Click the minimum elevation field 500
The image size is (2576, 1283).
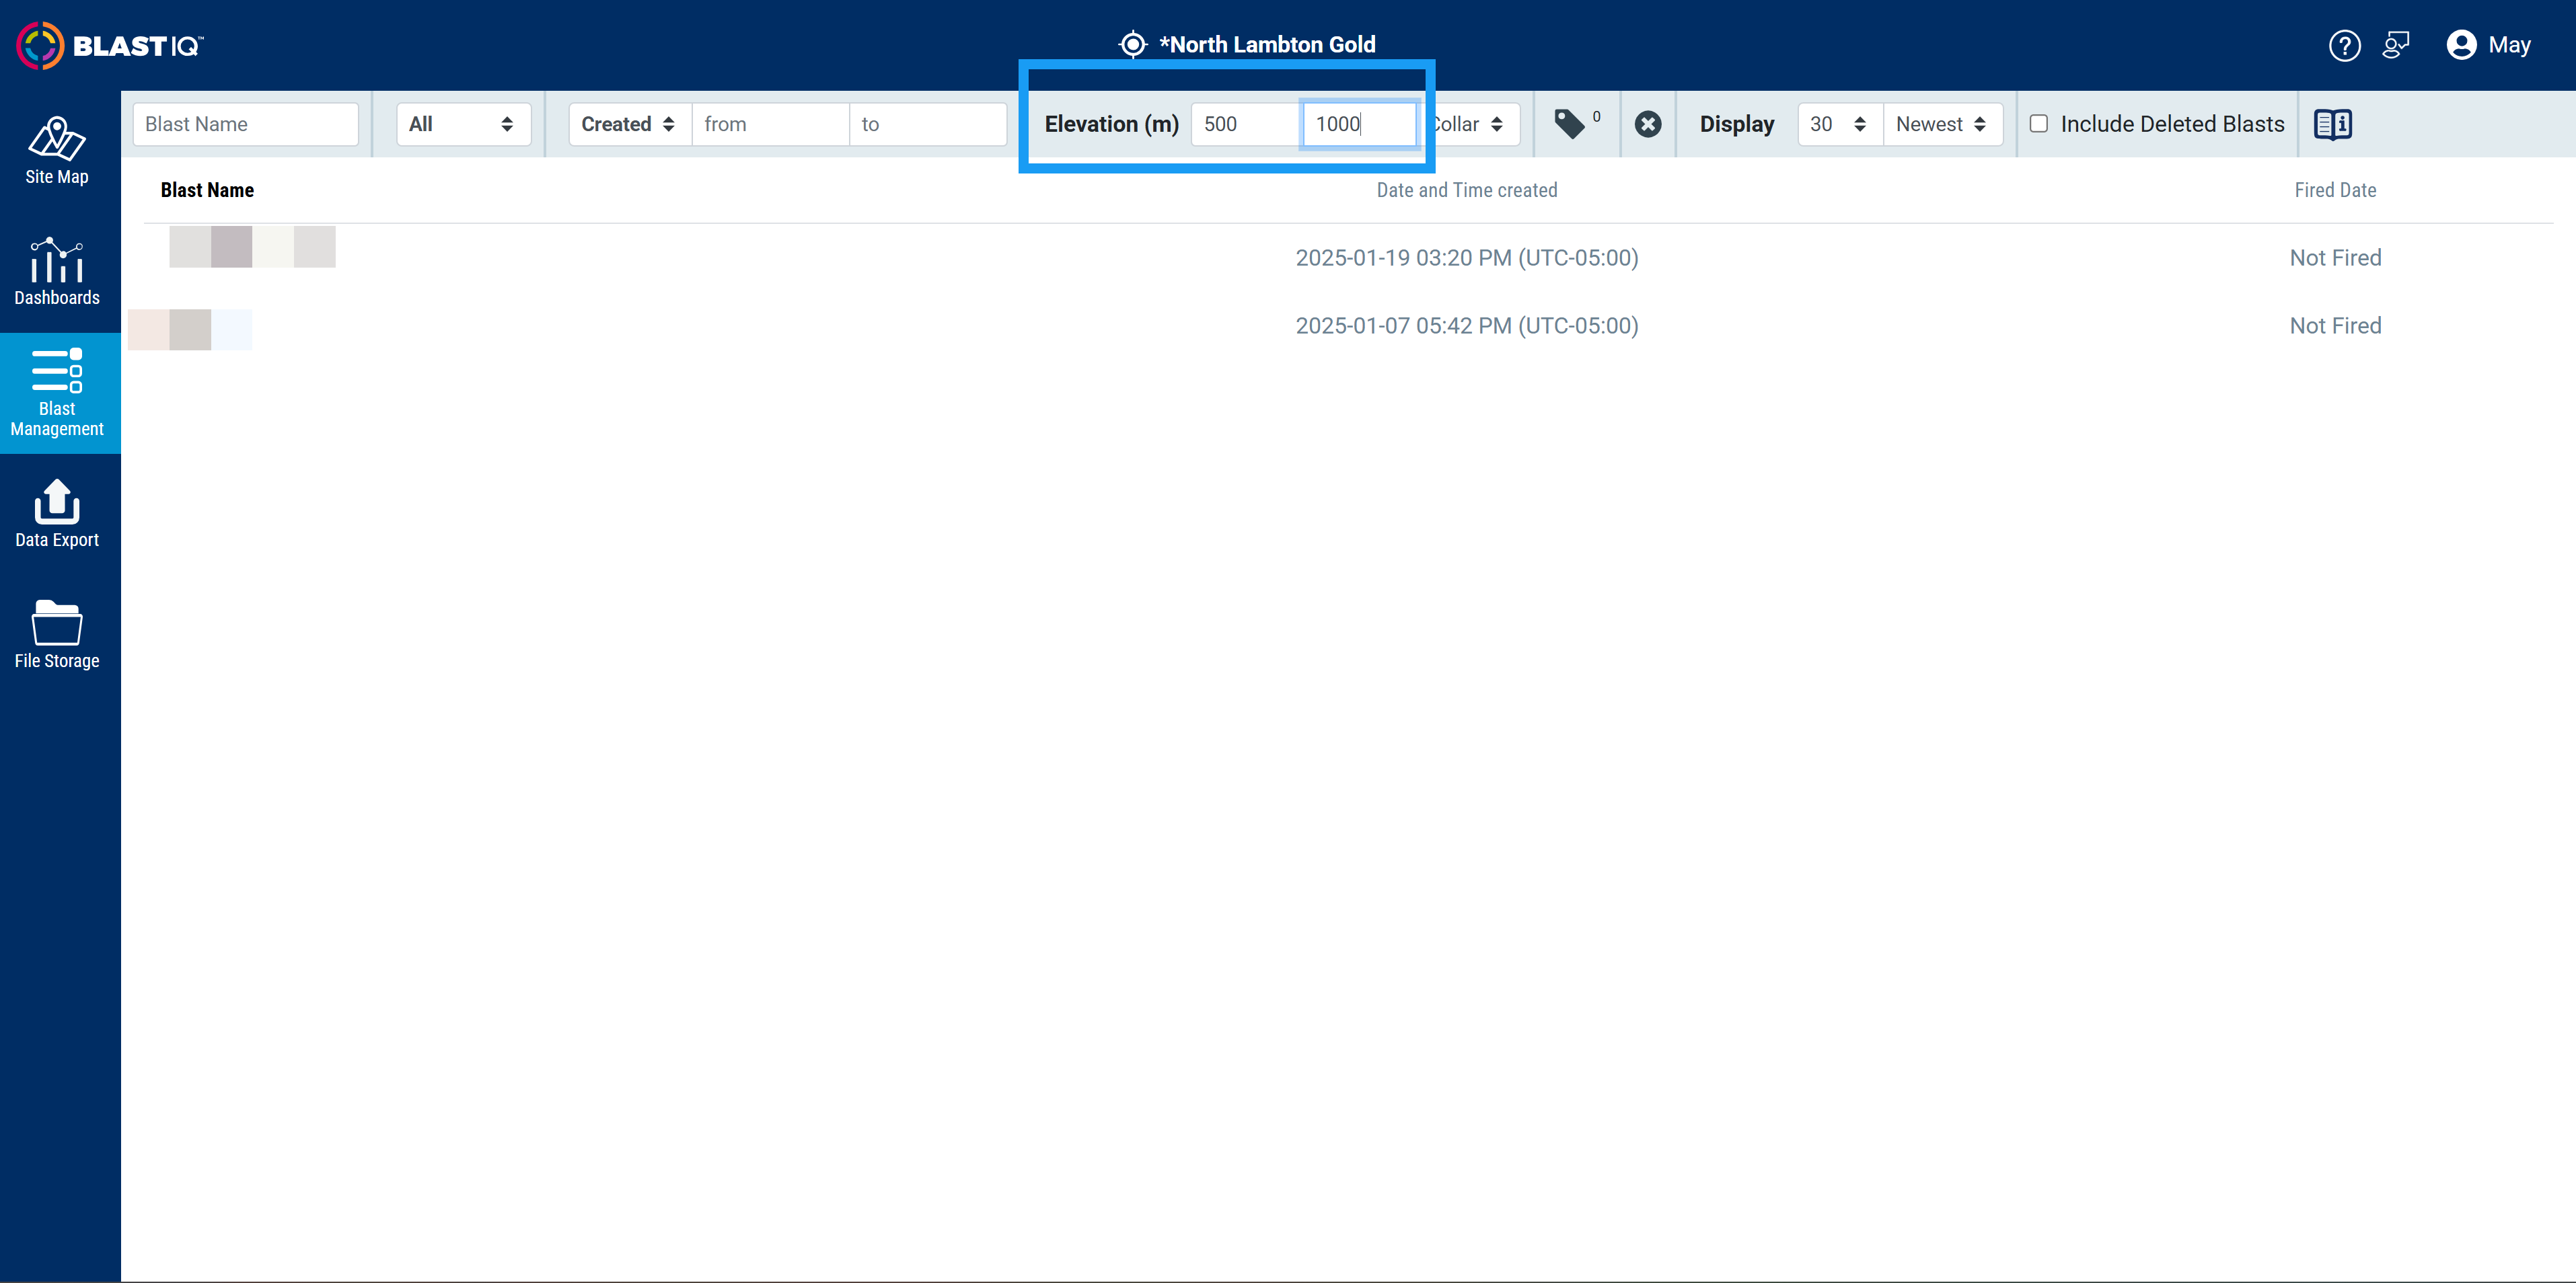coord(1246,124)
